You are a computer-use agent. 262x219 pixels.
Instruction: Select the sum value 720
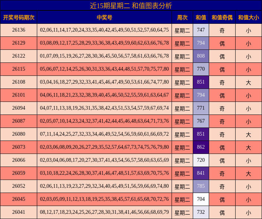point(201,160)
